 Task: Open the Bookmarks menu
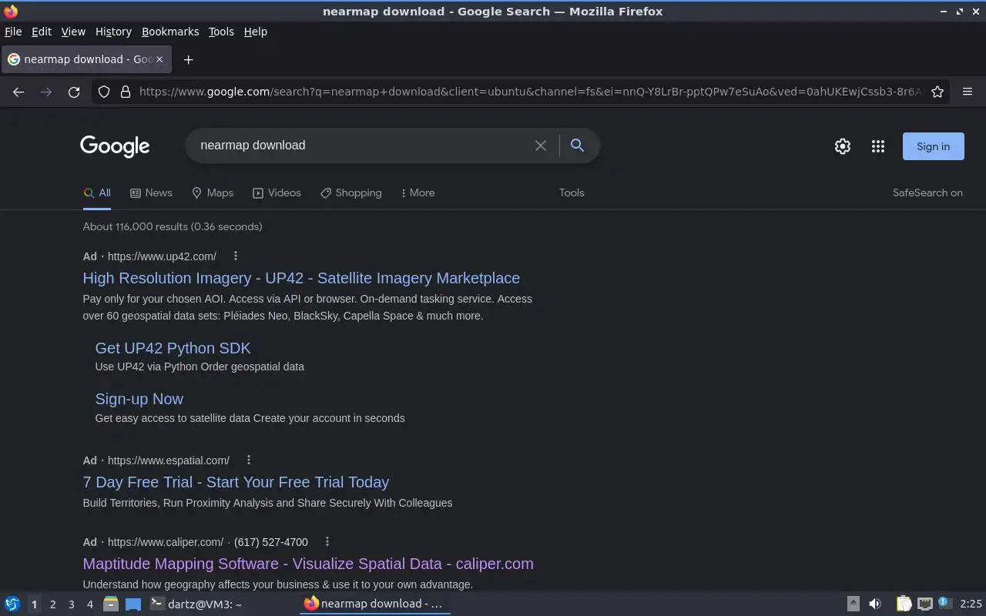(170, 32)
